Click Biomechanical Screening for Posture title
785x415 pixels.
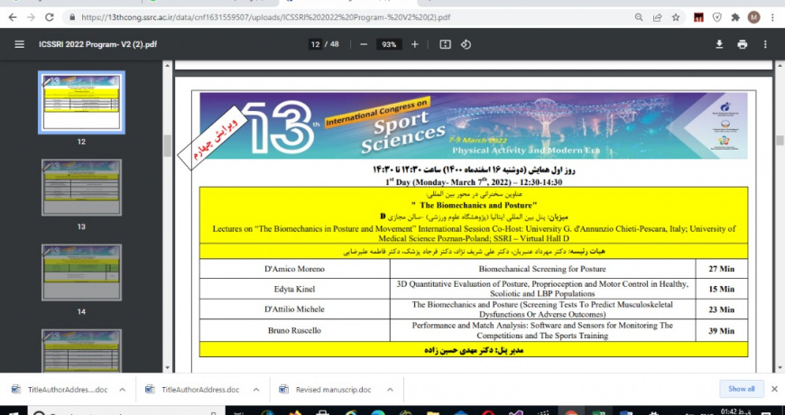click(542, 269)
